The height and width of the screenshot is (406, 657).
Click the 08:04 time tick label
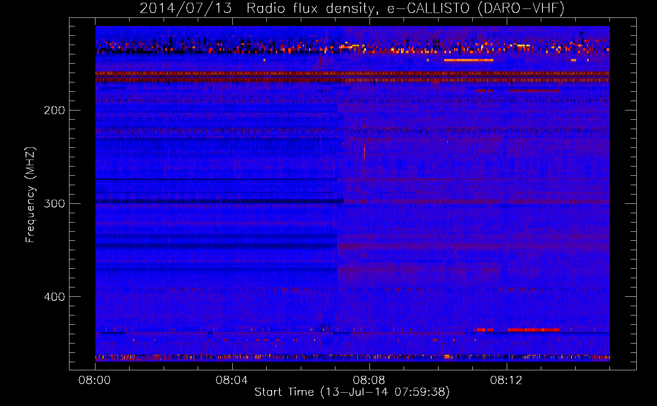(x=232, y=380)
